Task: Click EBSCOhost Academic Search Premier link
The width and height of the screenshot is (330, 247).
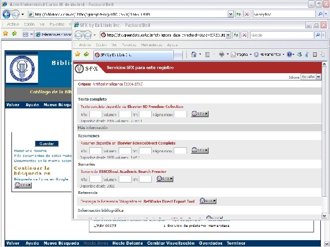Action: (x=132, y=172)
